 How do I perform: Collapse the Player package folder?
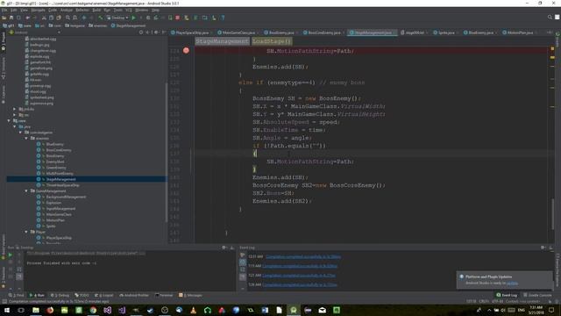pos(26,232)
